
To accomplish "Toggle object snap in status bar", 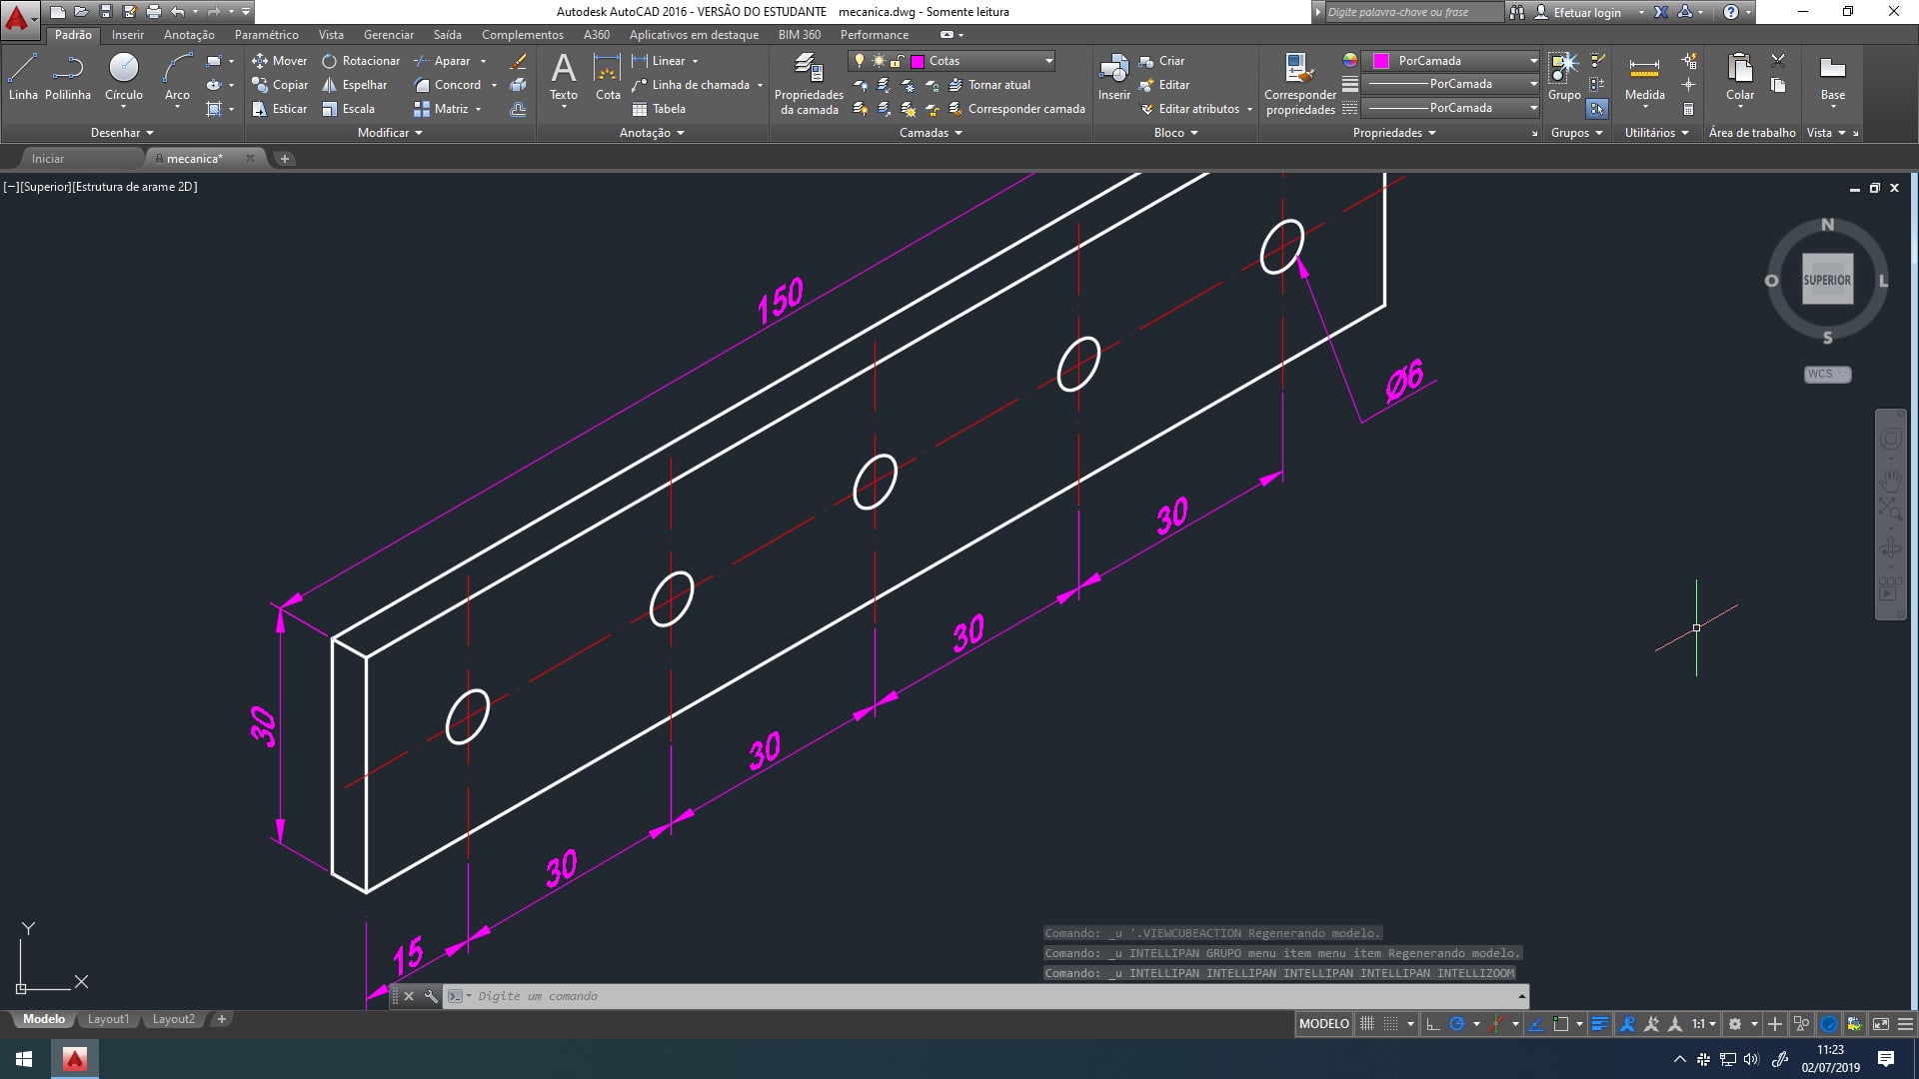I will [x=1560, y=1024].
